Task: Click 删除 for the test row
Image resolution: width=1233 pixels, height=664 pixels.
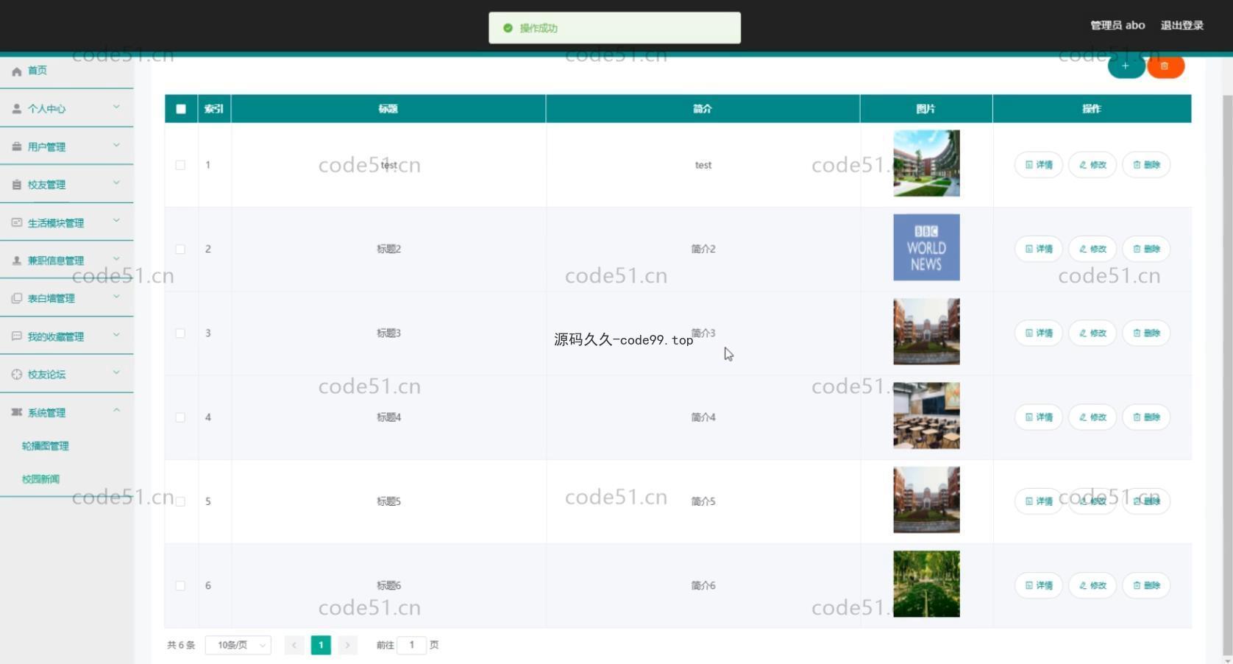Action: pyautogui.click(x=1146, y=165)
